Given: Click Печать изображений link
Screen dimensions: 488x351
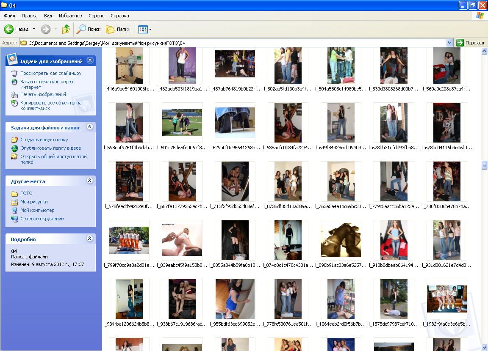Looking at the screenshot, I should pyautogui.click(x=43, y=94).
